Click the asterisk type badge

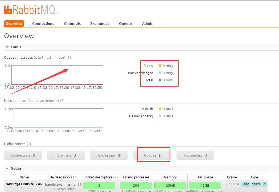[x=265, y=184]
